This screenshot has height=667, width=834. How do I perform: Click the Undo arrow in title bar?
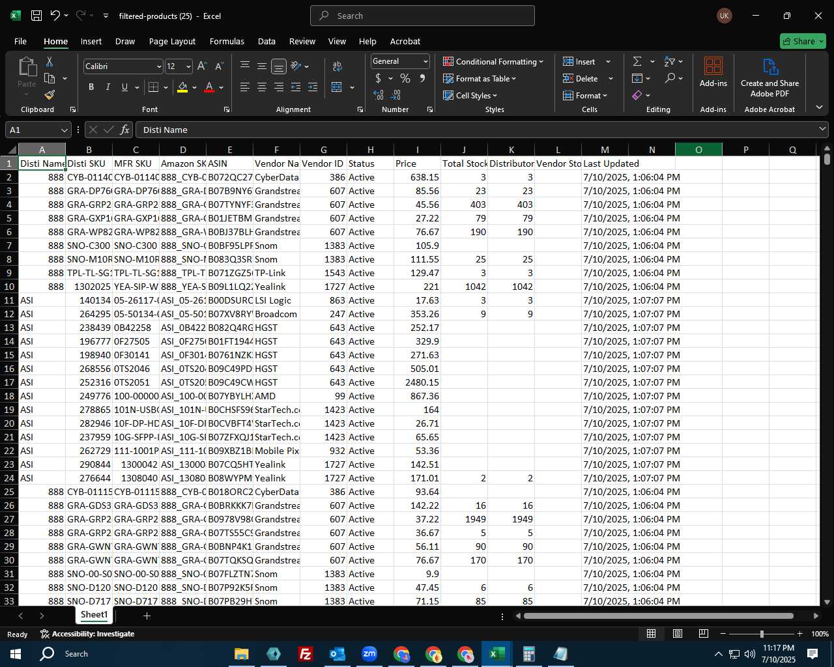pos(55,16)
